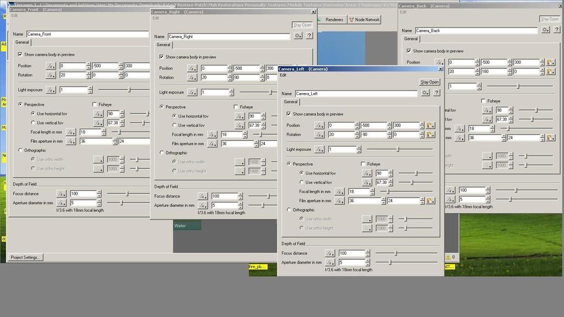Click the Rotation copy/paste icon in Camera_Back
564x317 pixels.
point(550,72)
